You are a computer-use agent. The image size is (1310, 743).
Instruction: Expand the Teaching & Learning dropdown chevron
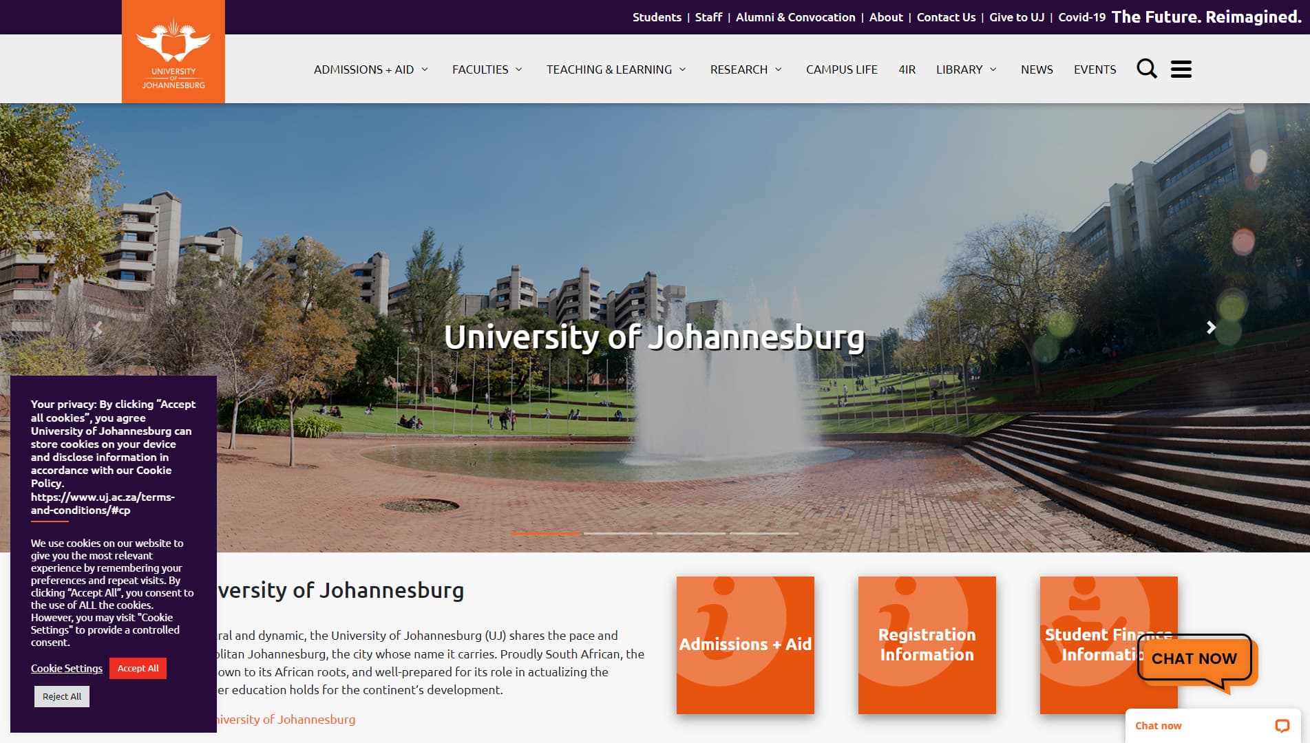(x=683, y=69)
